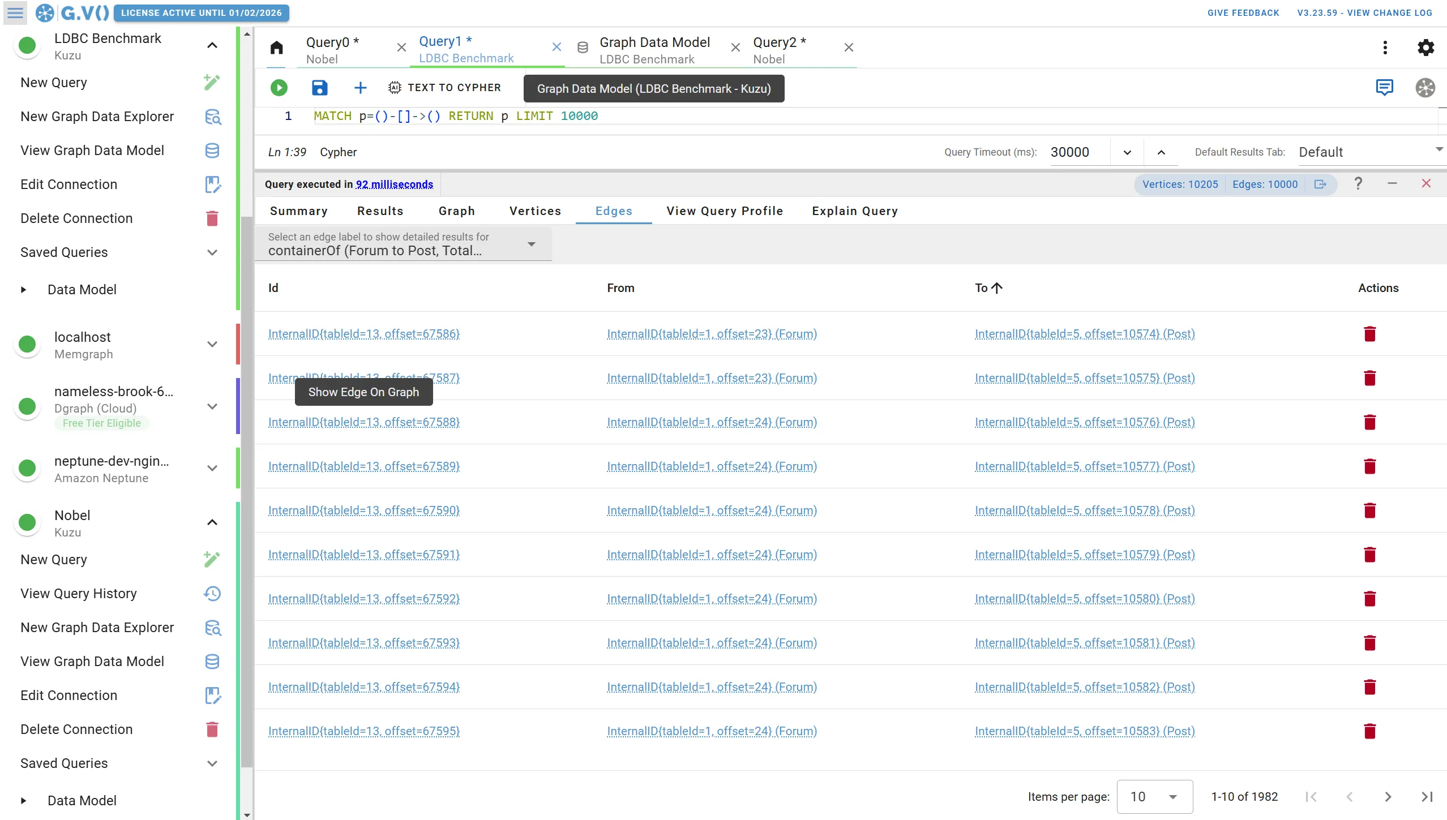Click the TEXT TO CYPHER button
1447x820 pixels.
(x=444, y=88)
